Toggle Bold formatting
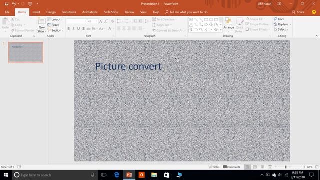 [x=69, y=29]
